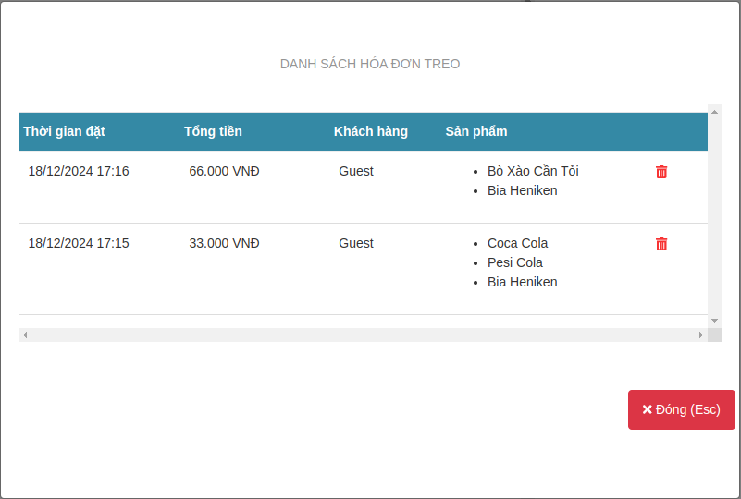Click the Coca Cola product item

pyautogui.click(x=517, y=243)
